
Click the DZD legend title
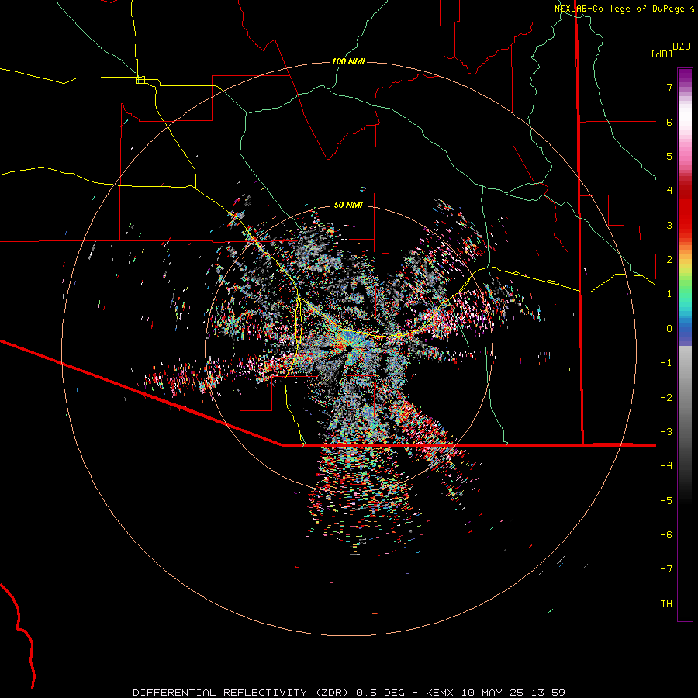(682, 47)
